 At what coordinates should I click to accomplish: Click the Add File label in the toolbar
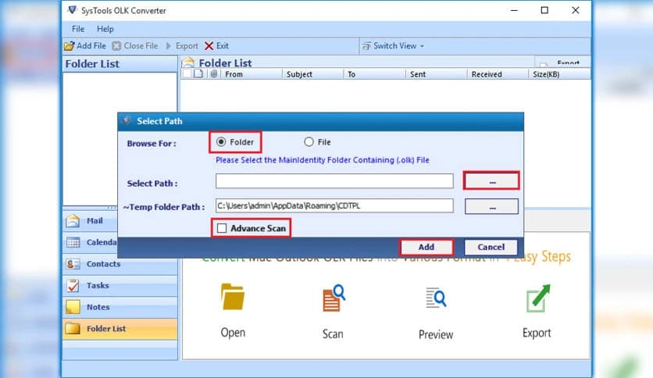91,46
